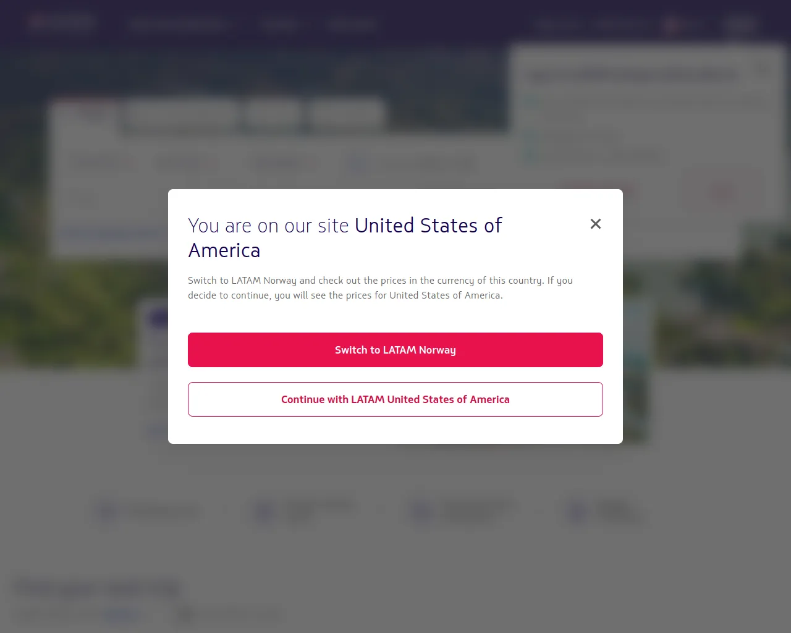Open the third blurred header navigation item
Viewport: 791px width, 633px height.
click(351, 25)
